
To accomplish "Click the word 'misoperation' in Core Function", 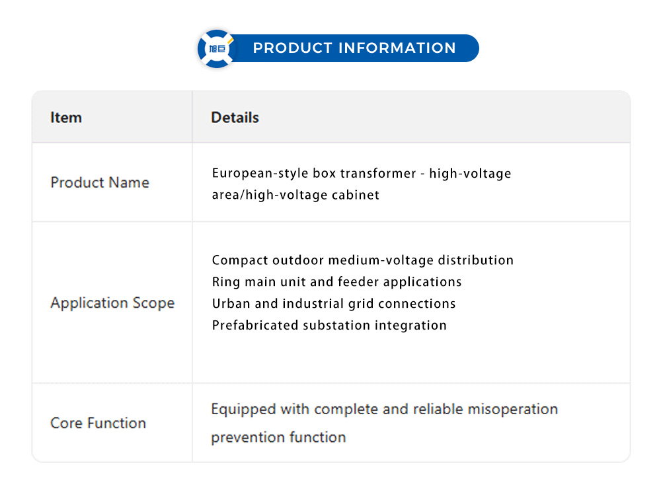I will coord(513,409).
